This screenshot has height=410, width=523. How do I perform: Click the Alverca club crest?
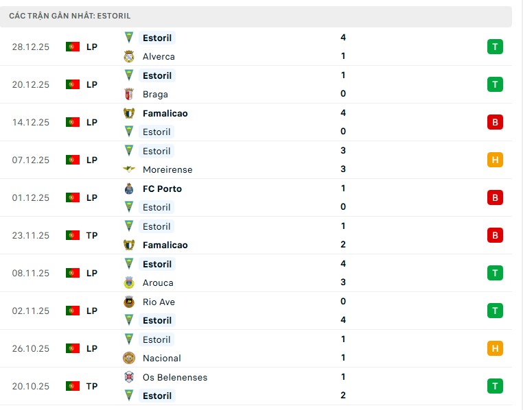129,57
